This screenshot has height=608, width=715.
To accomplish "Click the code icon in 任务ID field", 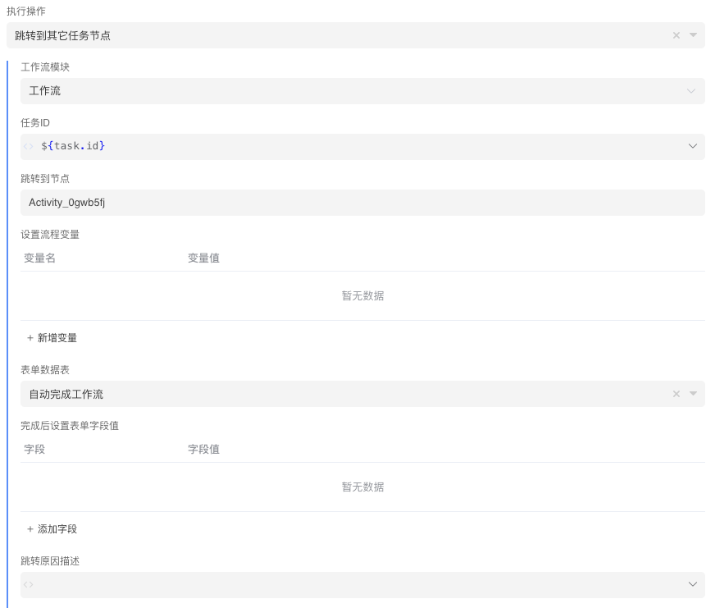I will click(30, 147).
